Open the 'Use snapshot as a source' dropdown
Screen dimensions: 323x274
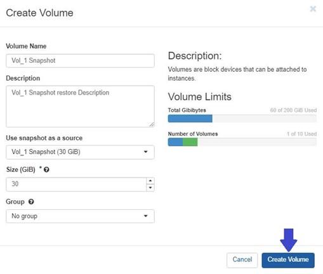[80, 152]
